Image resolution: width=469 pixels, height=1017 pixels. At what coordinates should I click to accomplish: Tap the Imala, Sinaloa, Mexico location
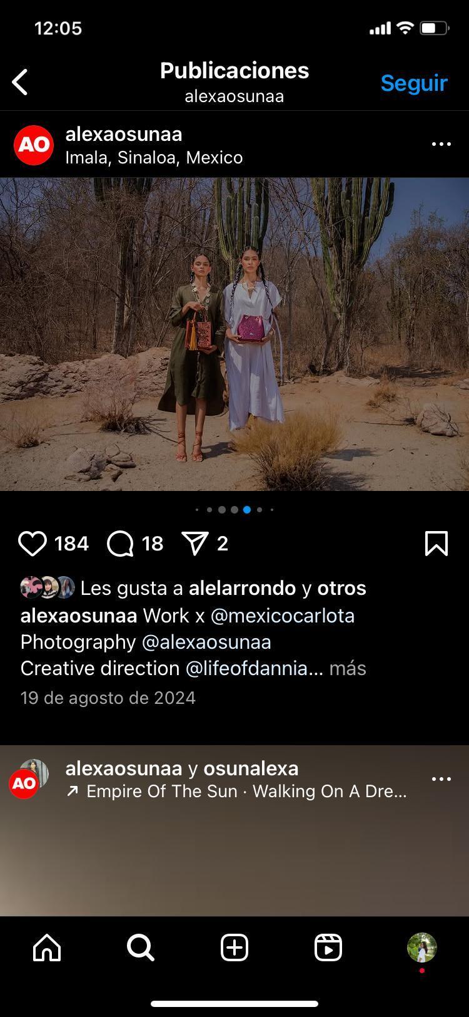coord(154,157)
